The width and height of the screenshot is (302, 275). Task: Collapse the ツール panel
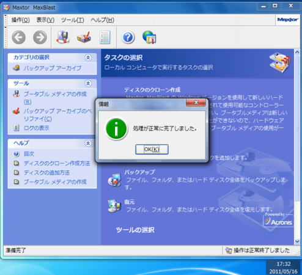(88, 84)
